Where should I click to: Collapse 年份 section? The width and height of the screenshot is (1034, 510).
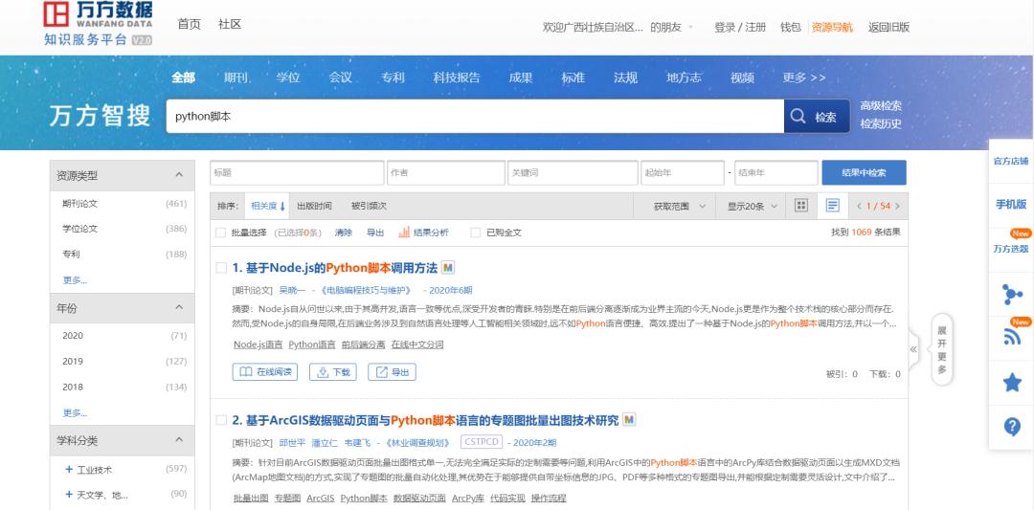pyautogui.click(x=179, y=308)
